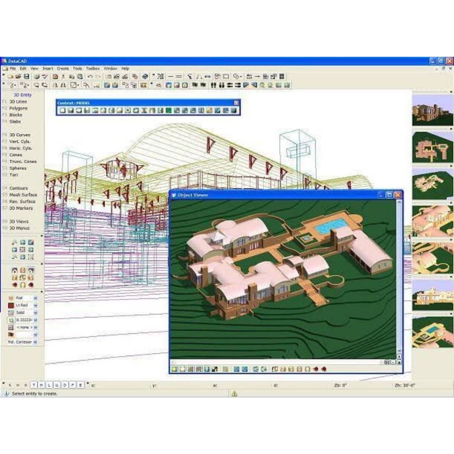Click the pan left arrow in the navigation pad

[x=15, y=250]
